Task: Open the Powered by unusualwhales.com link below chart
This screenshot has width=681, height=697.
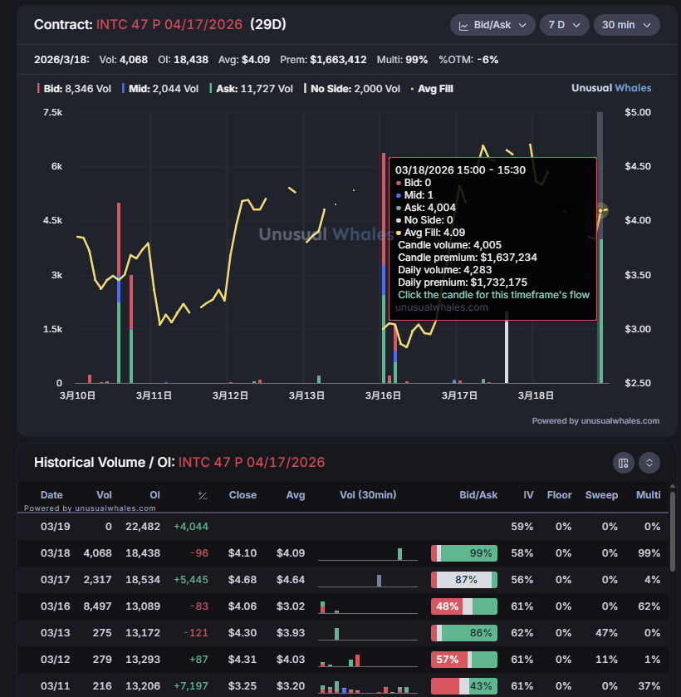Action: [595, 421]
